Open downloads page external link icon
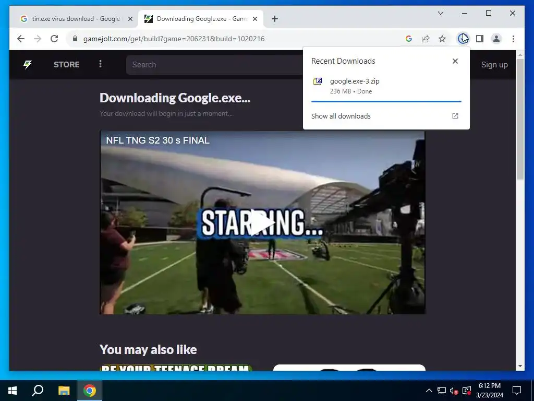This screenshot has width=534, height=401. [455, 116]
